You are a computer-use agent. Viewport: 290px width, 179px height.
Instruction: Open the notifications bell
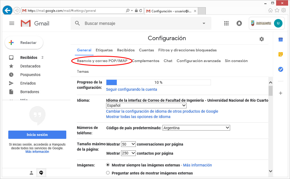(x=239, y=23)
